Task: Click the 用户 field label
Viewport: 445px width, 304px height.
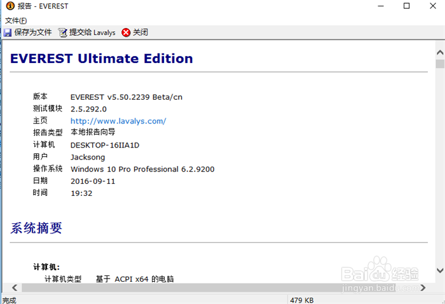Action: (x=40, y=156)
